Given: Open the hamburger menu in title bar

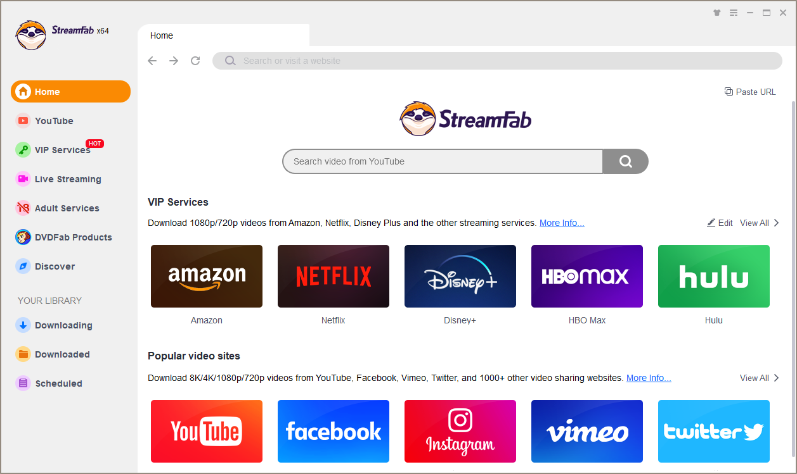Looking at the screenshot, I should (x=734, y=13).
